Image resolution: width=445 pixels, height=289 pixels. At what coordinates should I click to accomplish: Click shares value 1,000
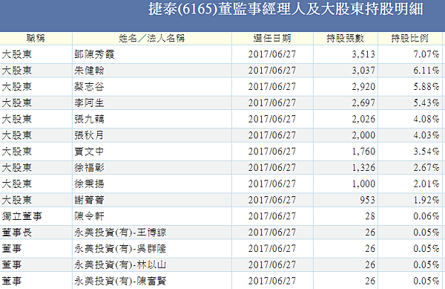(363, 184)
